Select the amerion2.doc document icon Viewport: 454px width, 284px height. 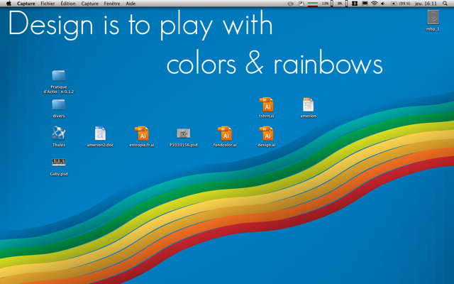100,133
